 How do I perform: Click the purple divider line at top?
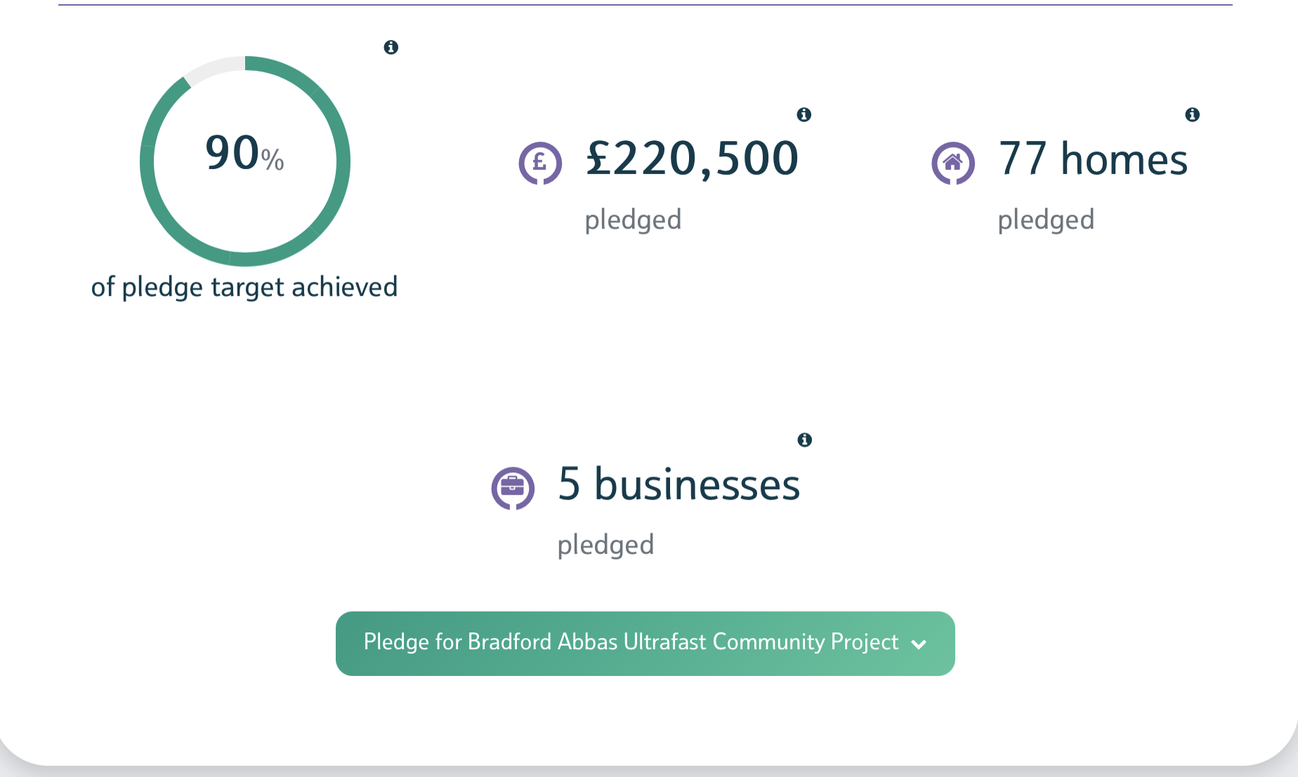[x=645, y=5]
